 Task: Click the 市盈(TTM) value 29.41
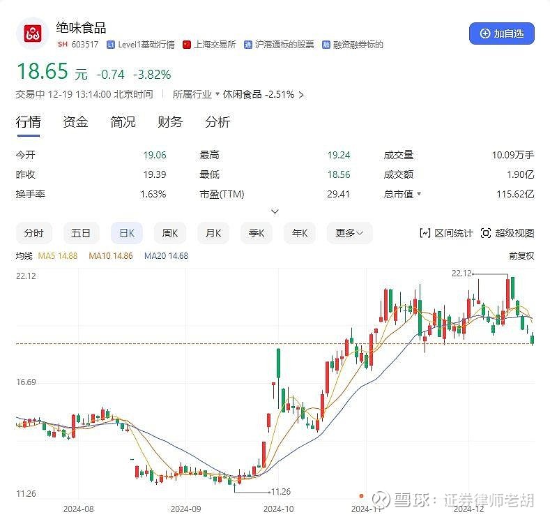tap(339, 194)
